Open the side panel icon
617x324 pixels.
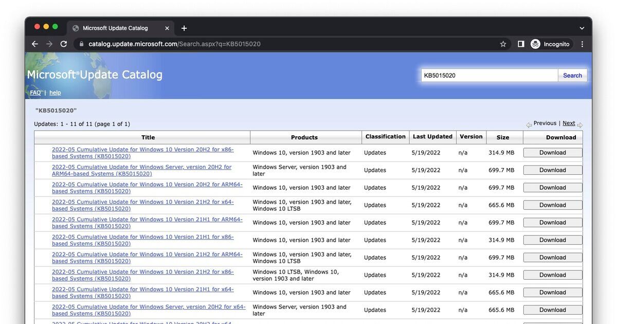point(521,44)
